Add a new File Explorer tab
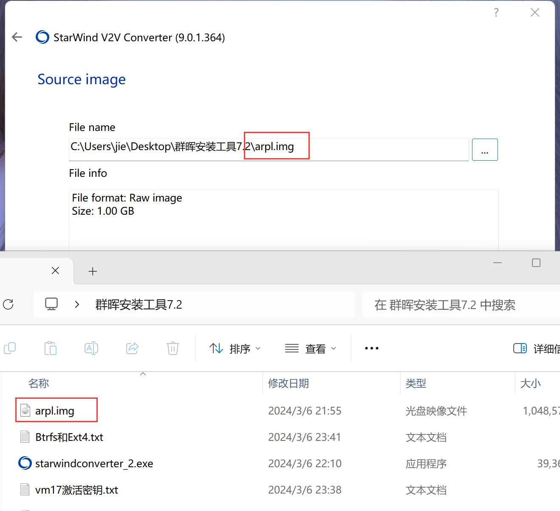560x511 pixels. coord(93,271)
